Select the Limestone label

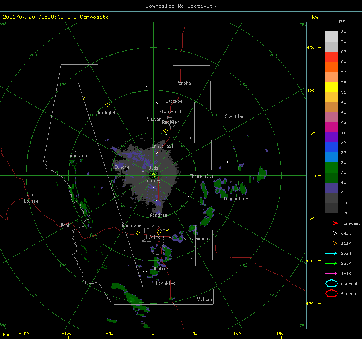76,156
